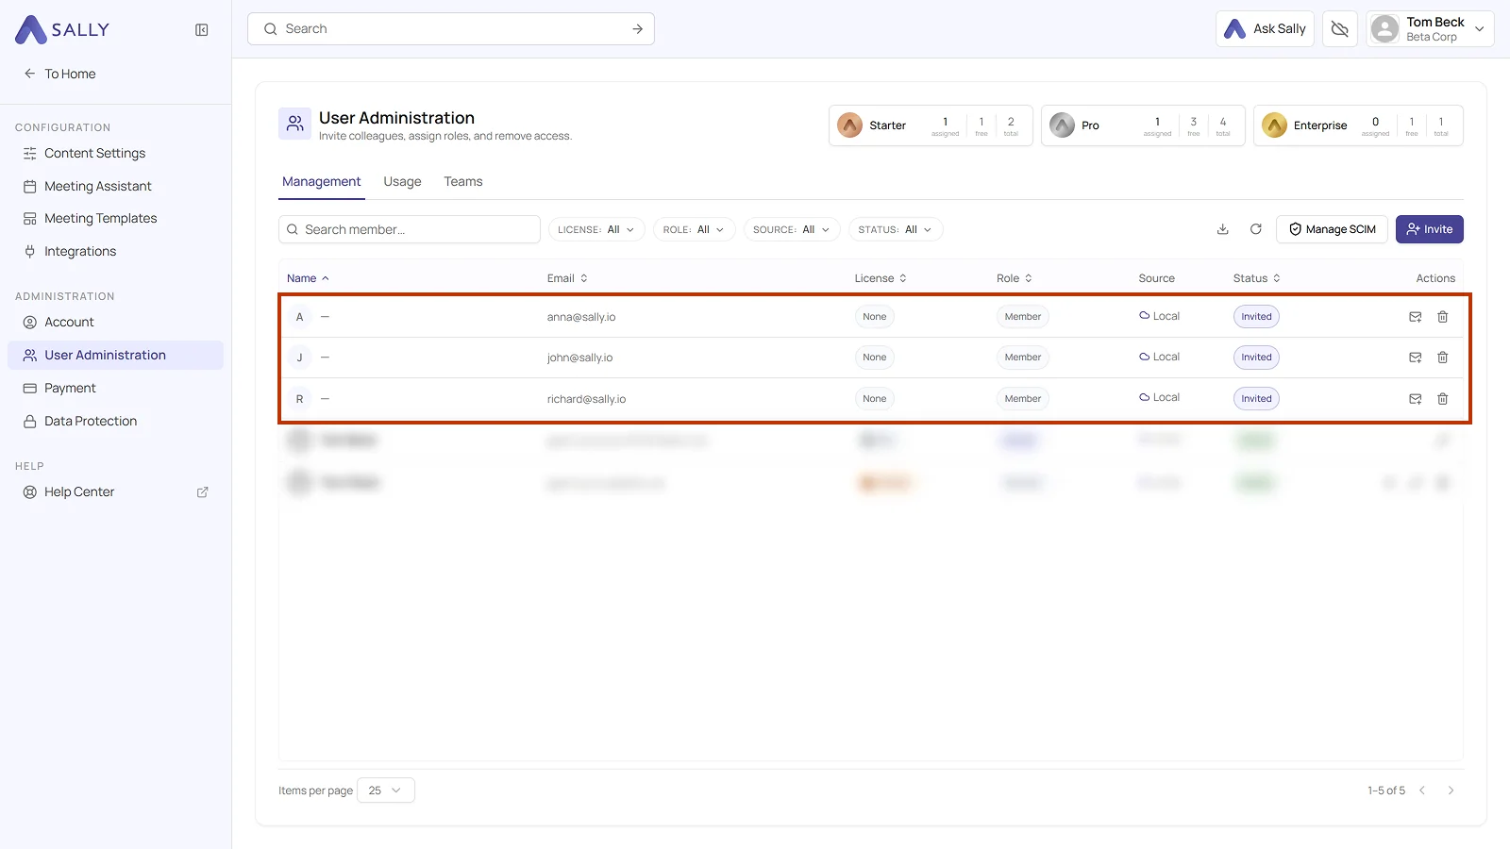Go to next page arrow
Screen dimensions: 1510x849
click(1451, 791)
